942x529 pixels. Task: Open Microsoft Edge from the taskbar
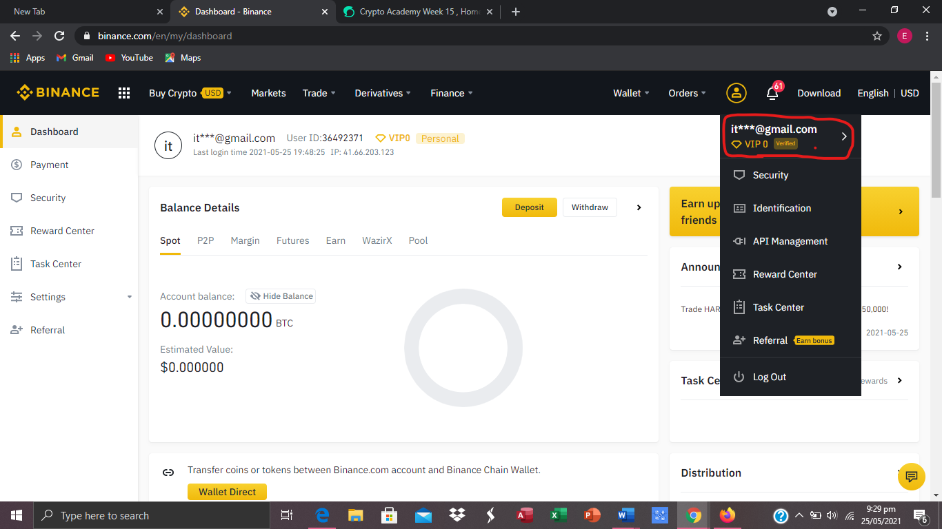[322, 515]
